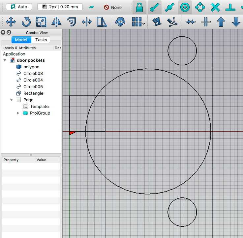Click the Offset tool icon

[x=72, y=22]
